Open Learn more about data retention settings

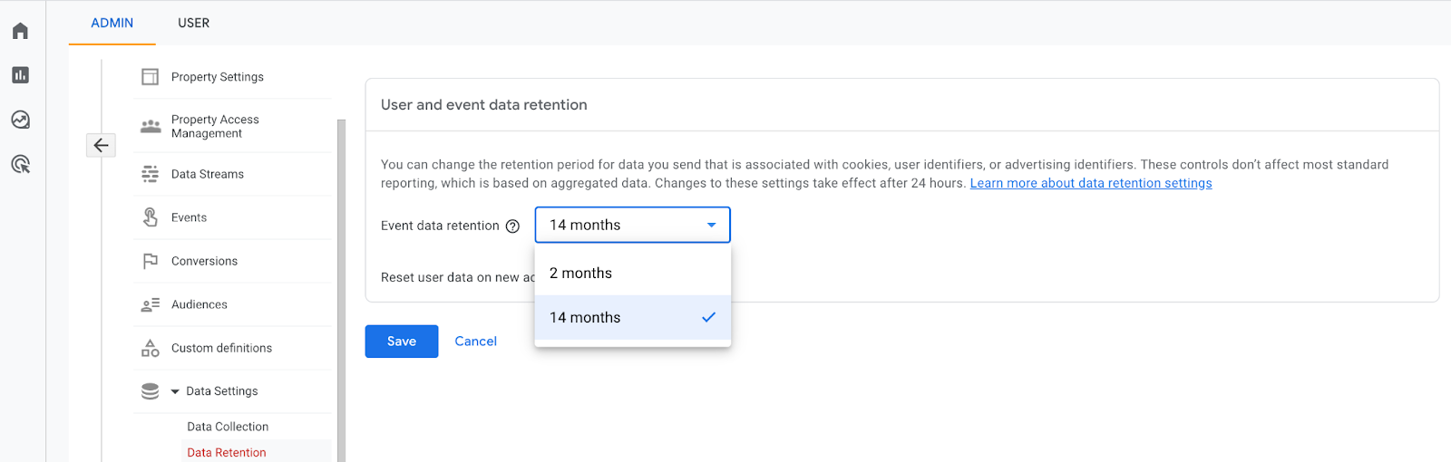tap(1090, 183)
